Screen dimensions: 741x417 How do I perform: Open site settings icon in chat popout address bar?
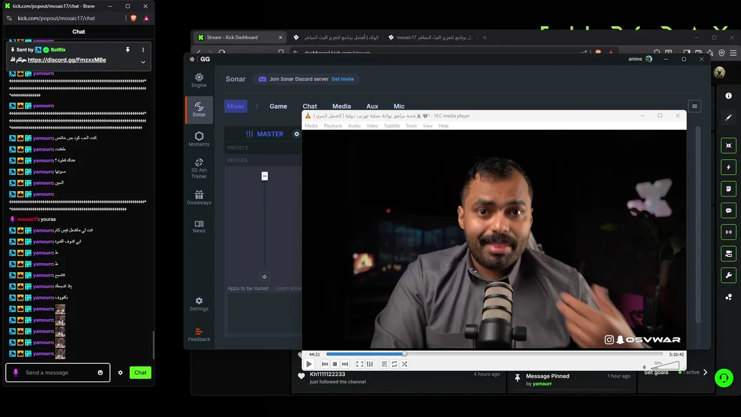coord(9,18)
